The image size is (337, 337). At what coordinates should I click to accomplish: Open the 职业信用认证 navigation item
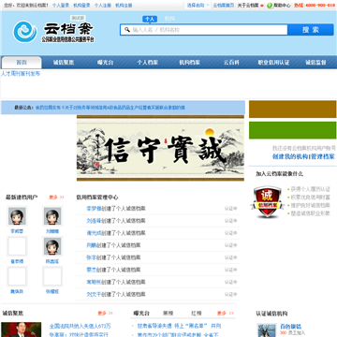click(273, 63)
